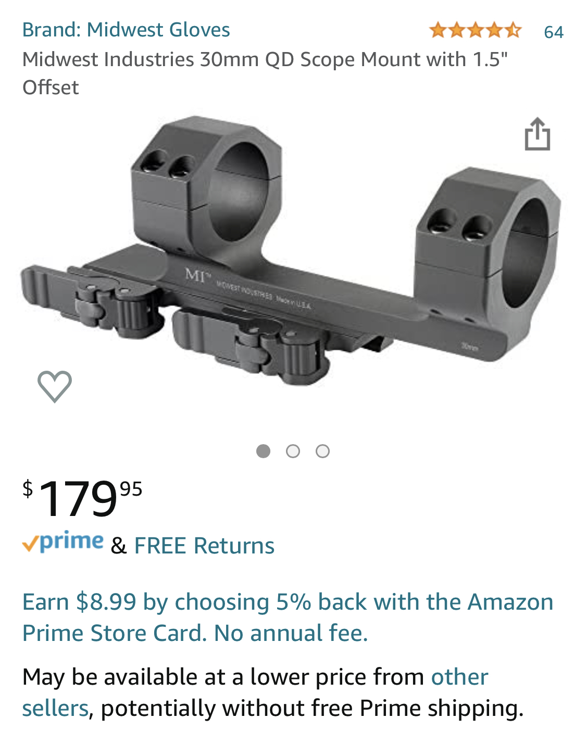
Task: Open the FREE Returns details
Action: tap(204, 546)
